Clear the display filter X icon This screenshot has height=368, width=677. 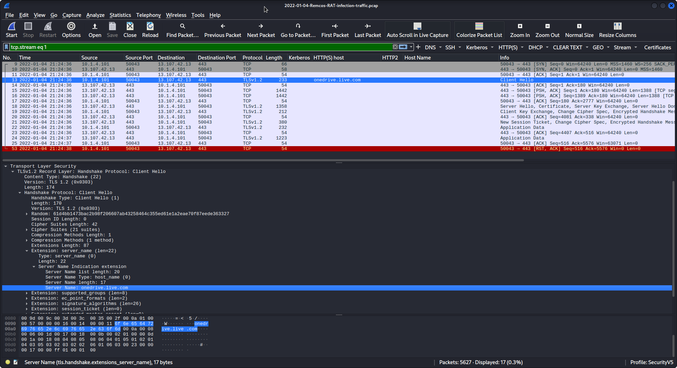395,47
